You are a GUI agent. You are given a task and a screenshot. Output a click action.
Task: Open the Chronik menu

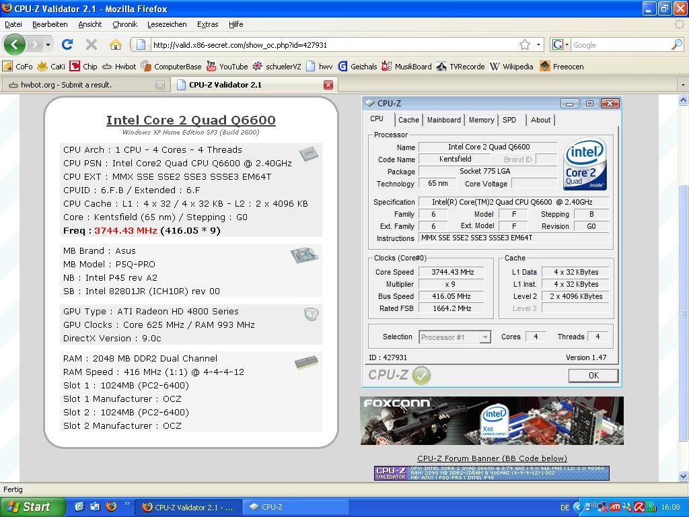coord(124,24)
